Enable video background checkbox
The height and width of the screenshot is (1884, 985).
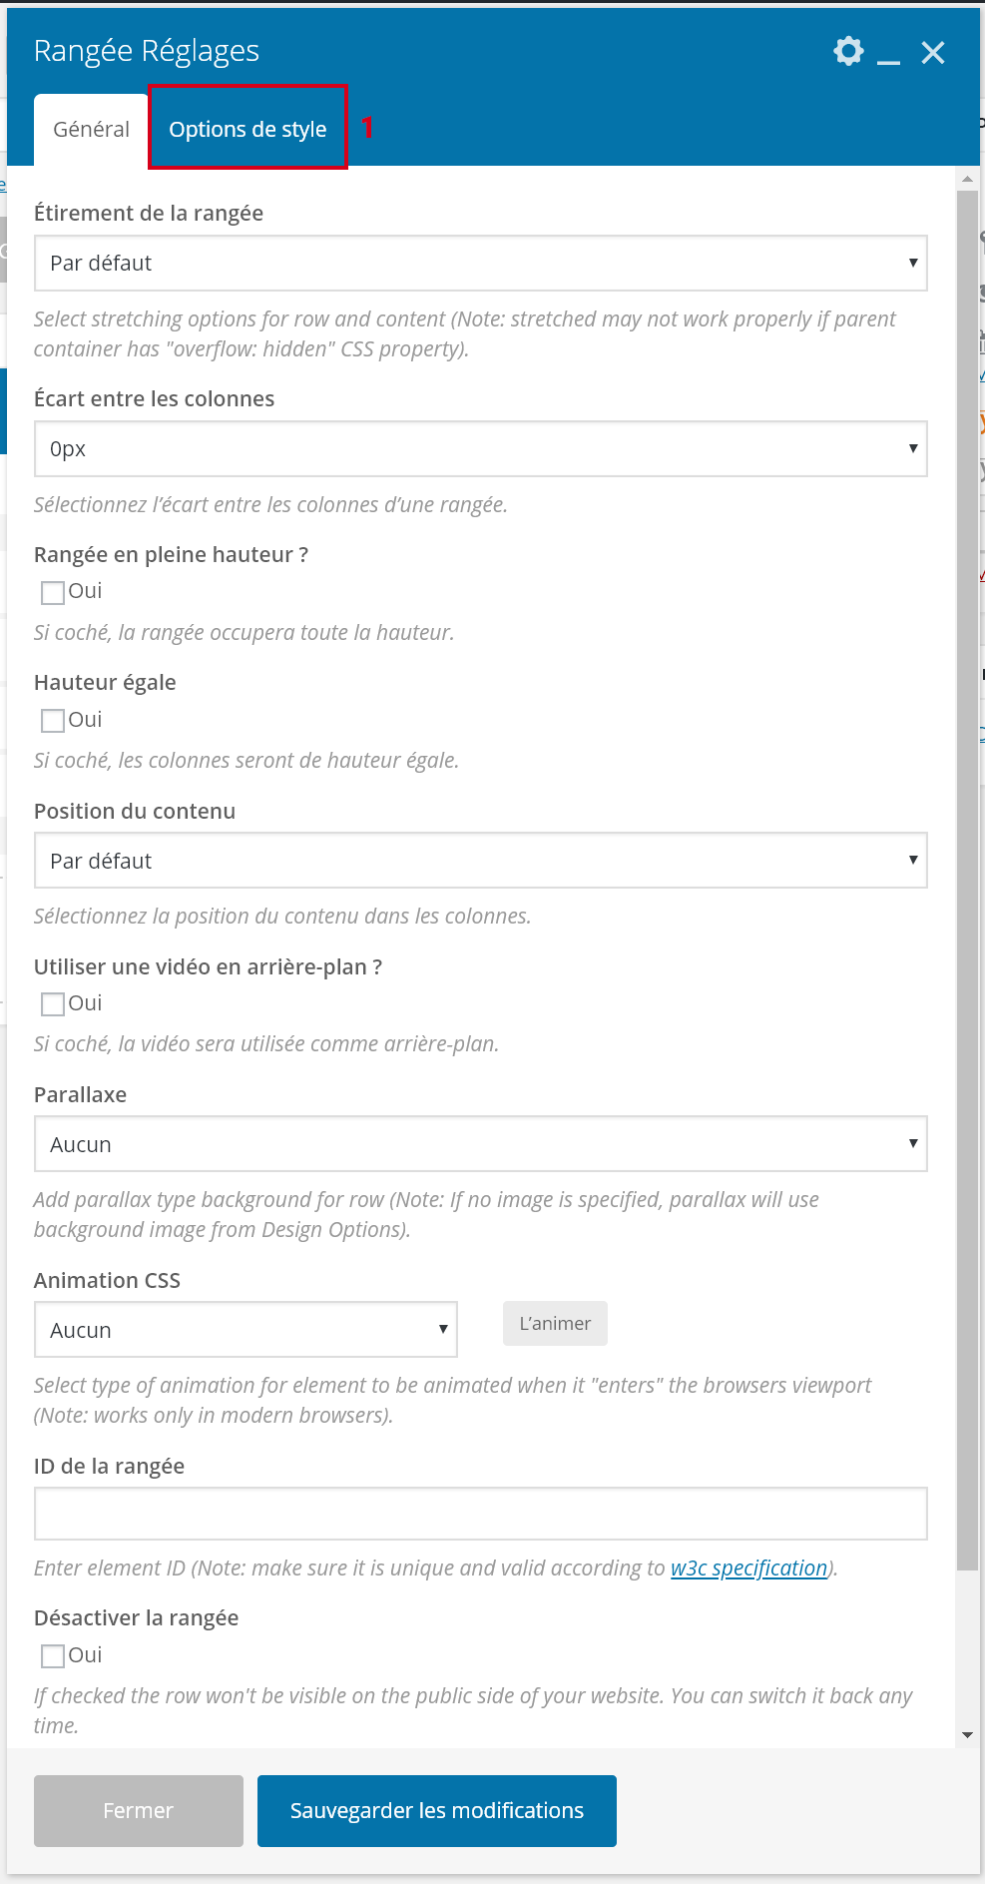[x=53, y=1004]
